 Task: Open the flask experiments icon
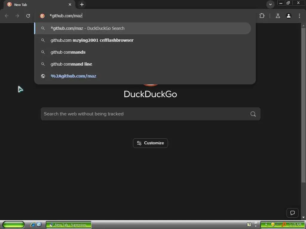click(278, 16)
